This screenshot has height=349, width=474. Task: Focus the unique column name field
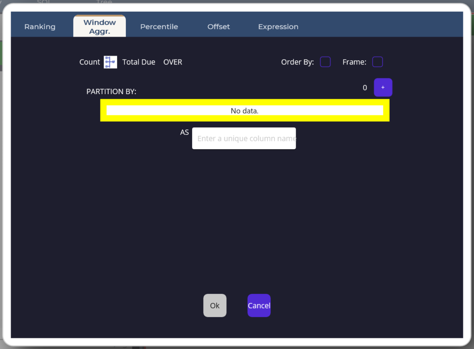[244, 138]
